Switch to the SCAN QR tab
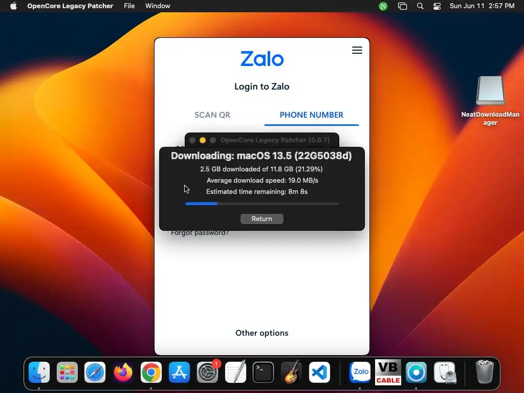Screen dimensions: 524x393 [212, 115]
